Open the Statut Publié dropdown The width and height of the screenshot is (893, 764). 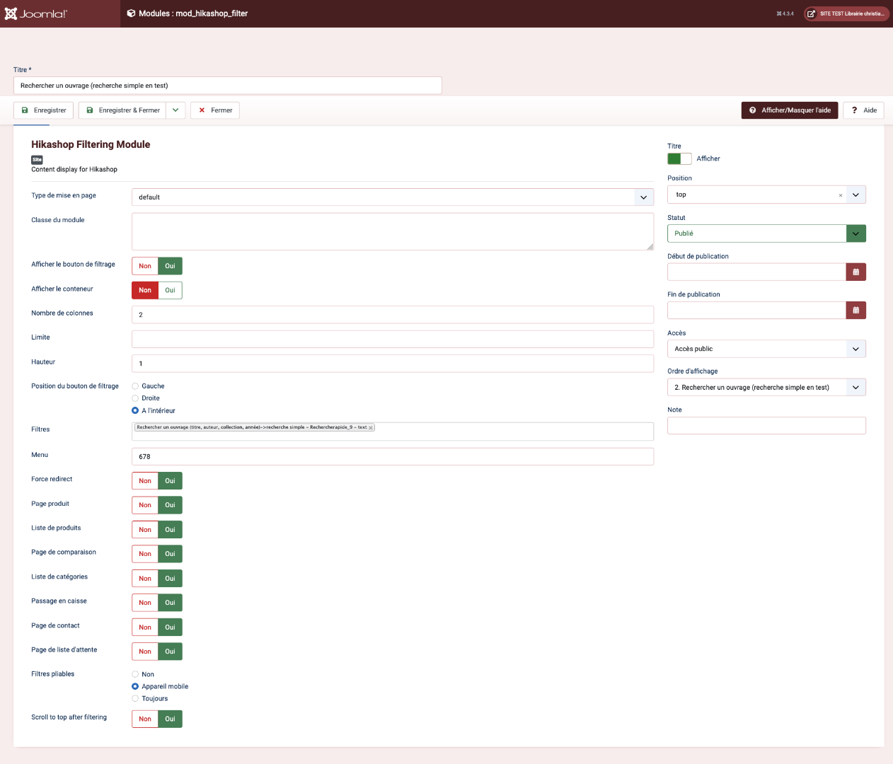coord(766,233)
